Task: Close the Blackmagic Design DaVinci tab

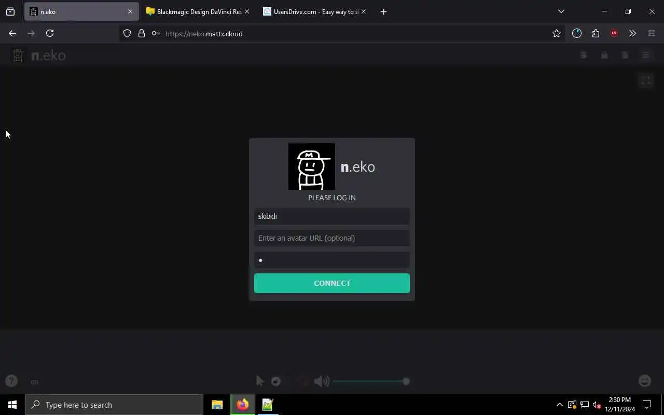Action: [247, 11]
